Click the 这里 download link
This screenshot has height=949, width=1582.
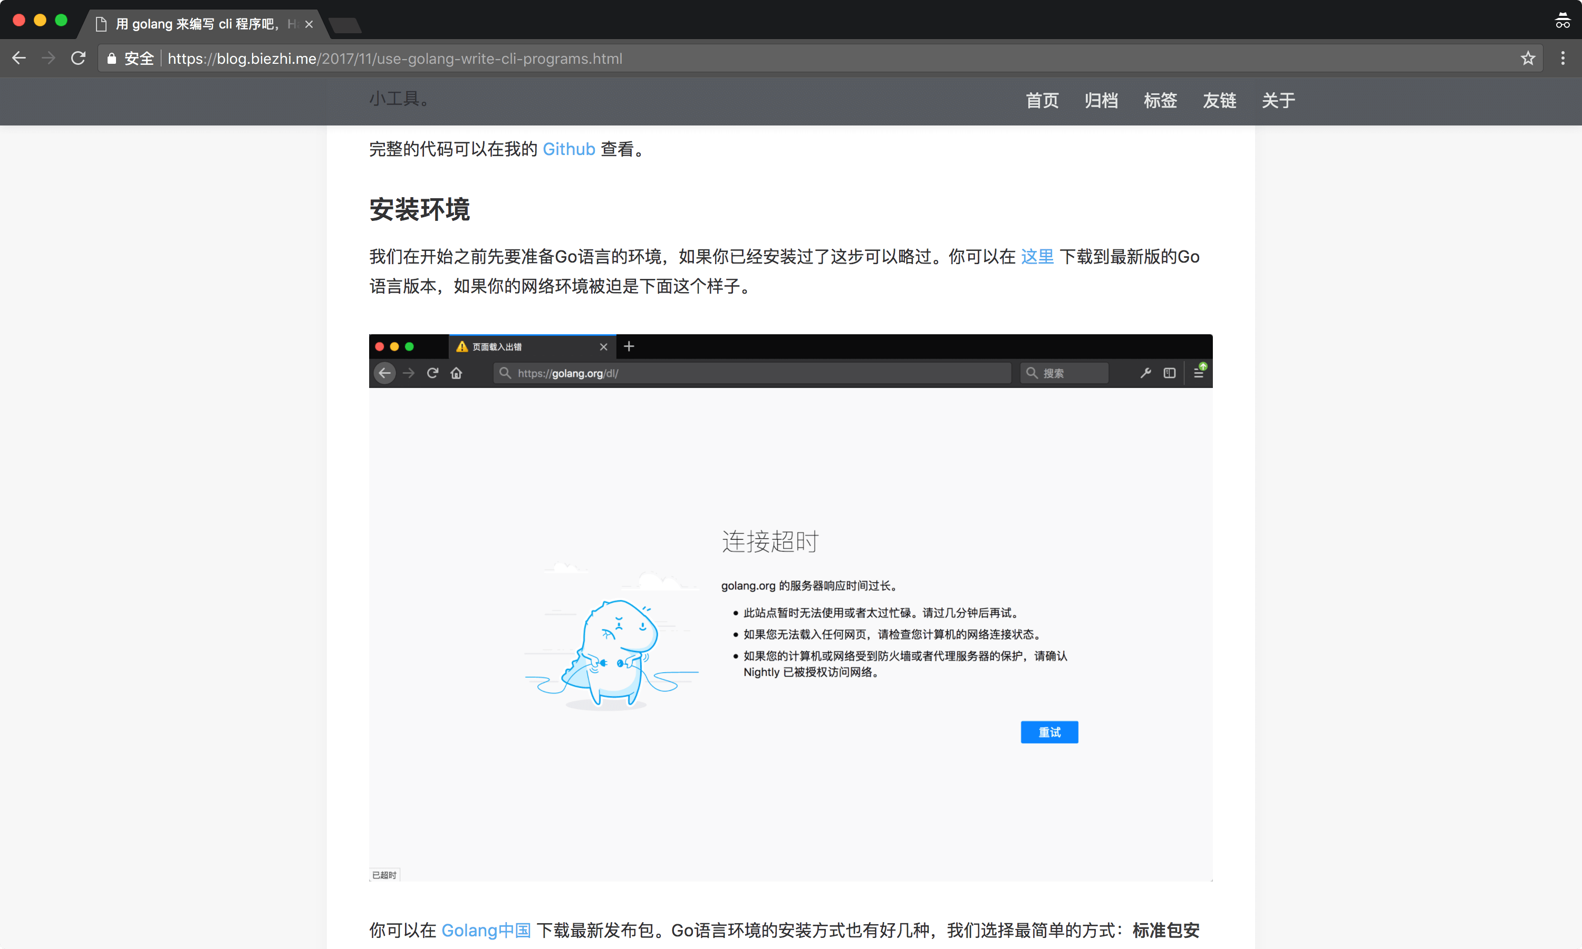click(1037, 256)
